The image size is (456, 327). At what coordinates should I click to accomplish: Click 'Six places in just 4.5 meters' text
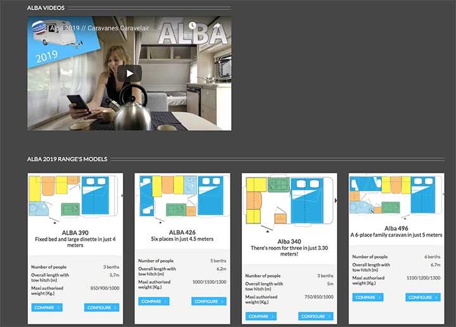(x=182, y=239)
